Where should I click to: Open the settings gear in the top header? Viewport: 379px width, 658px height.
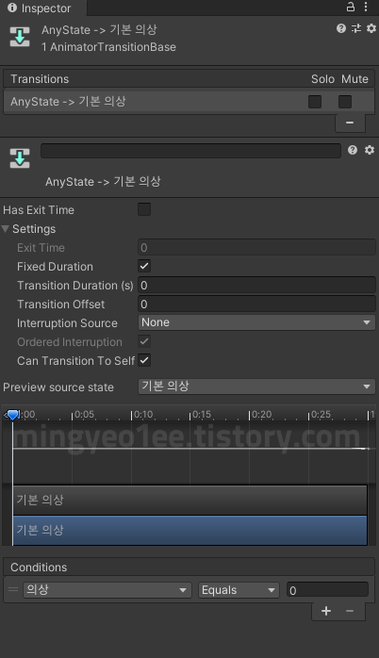pyautogui.click(x=371, y=28)
